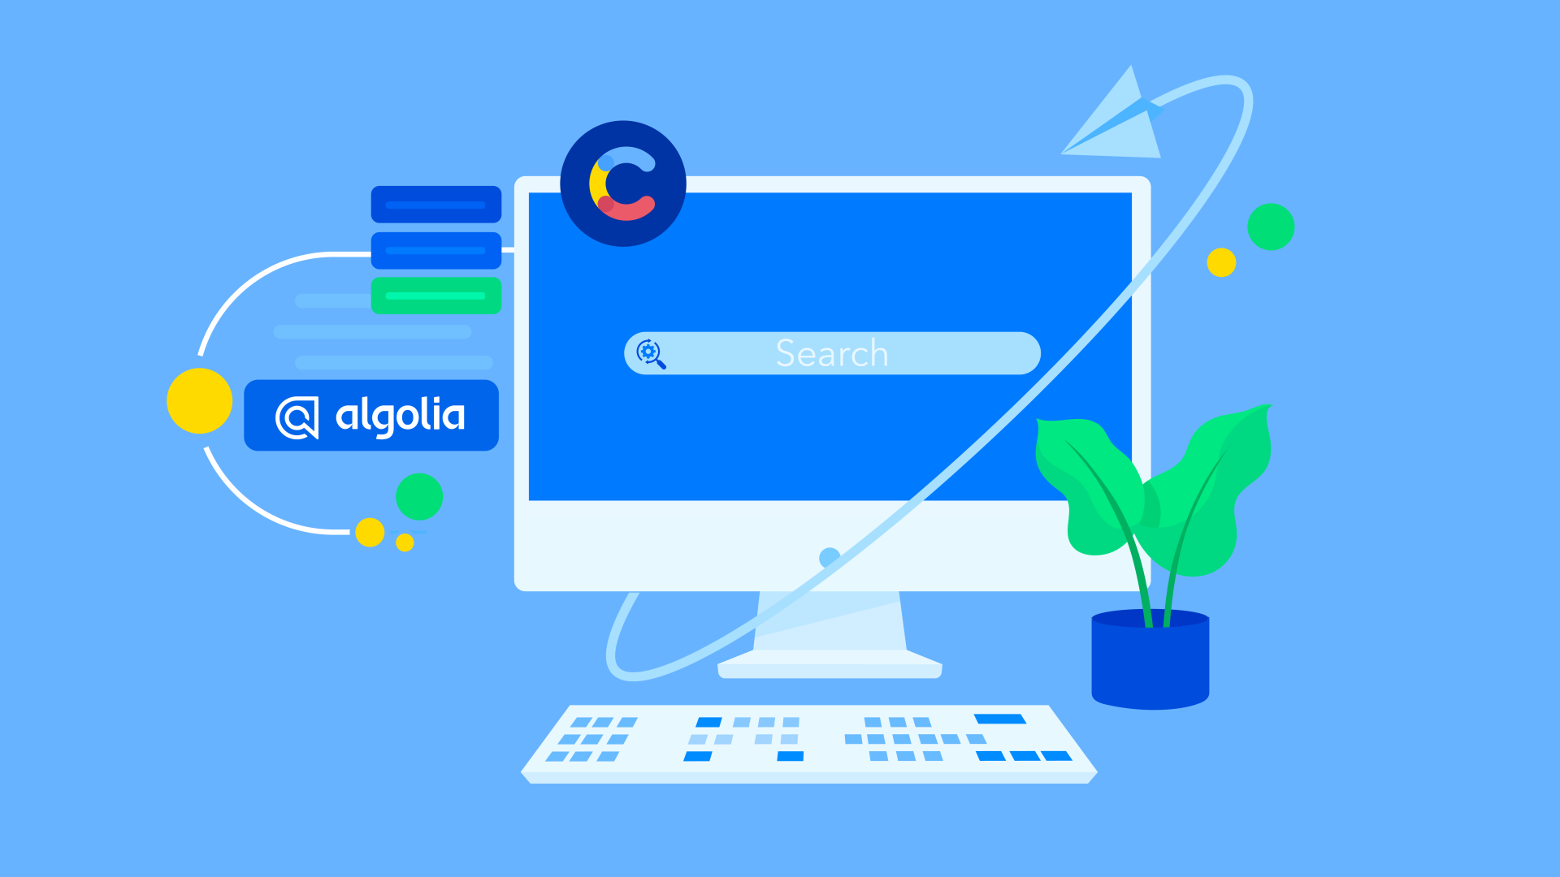The image size is (1560, 877).
Task: Expand the search configuration menu
Action: (x=652, y=352)
